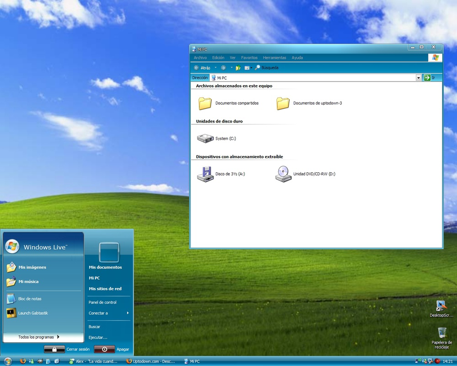The width and height of the screenshot is (457, 366).
Task: Click the forward navigation arrow
Action: pyautogui.click(x=223, y=68)
